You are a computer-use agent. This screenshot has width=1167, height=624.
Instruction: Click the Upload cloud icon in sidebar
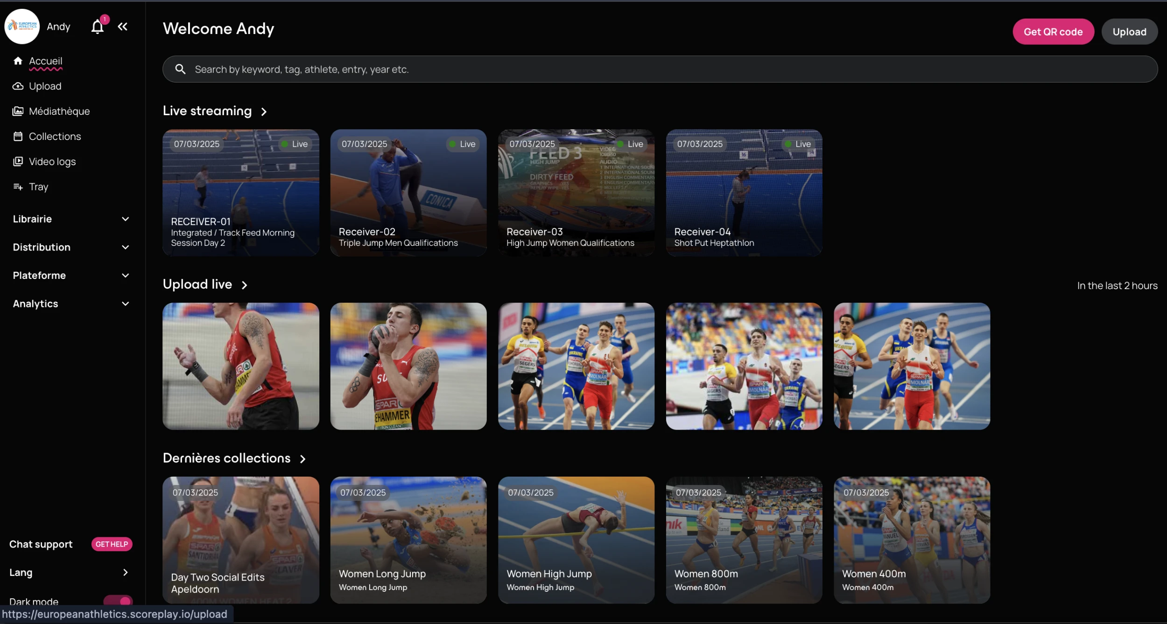pyautogui.click(x=18, y=86)
